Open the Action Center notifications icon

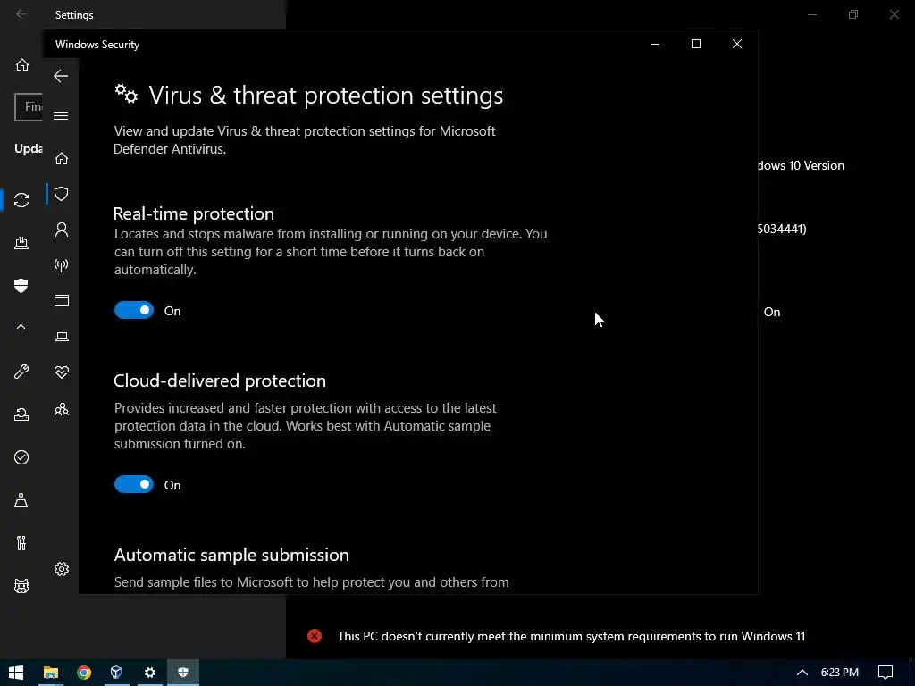tap(886, 673)
